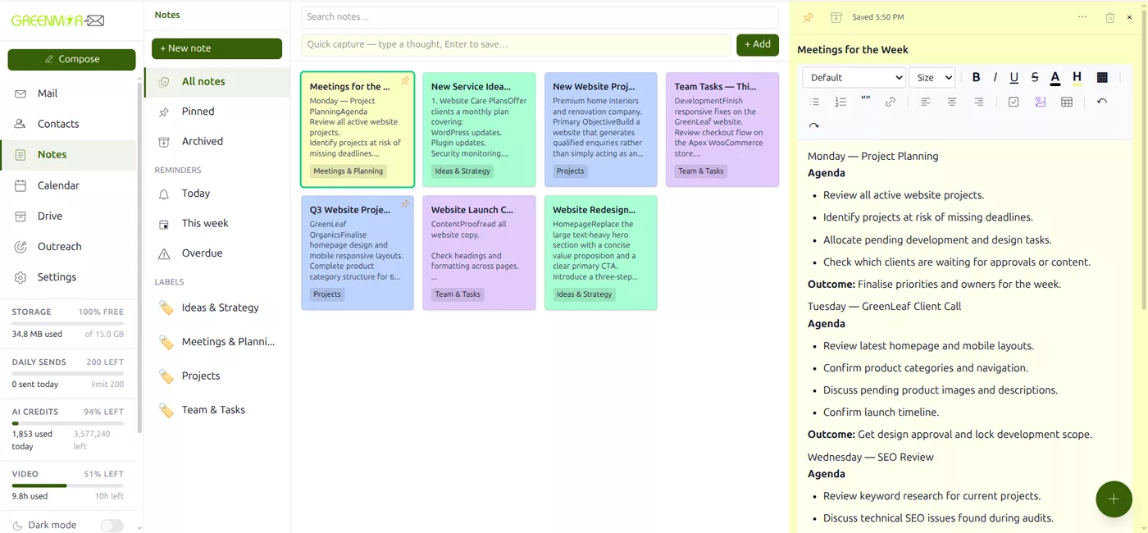
Task: Insert a numbered list
Action: [x=840, y=102]
